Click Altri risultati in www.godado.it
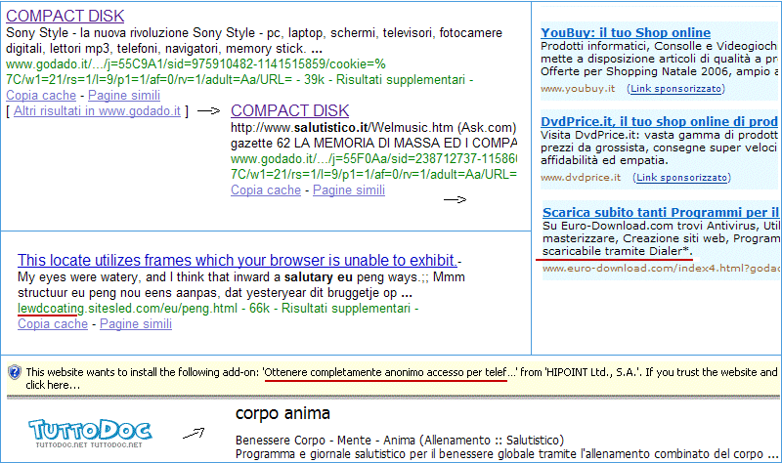This screenshot has width=782, height=463. (x=97, y=110)
